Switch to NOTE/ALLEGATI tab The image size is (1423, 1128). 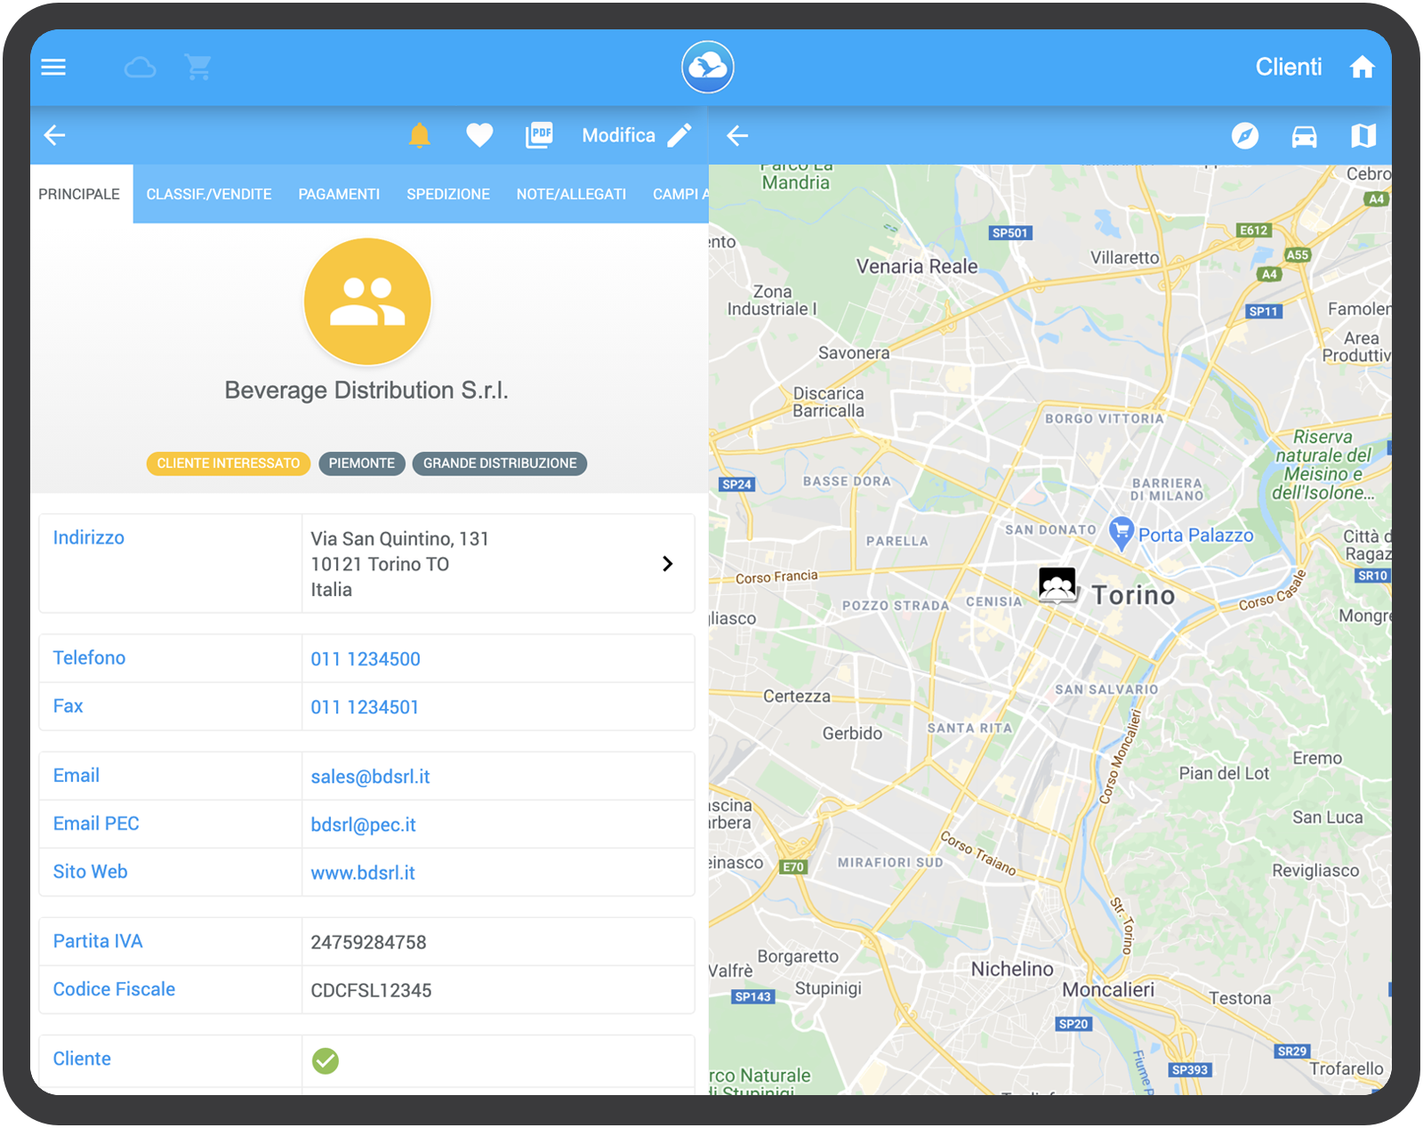(571, 194)
